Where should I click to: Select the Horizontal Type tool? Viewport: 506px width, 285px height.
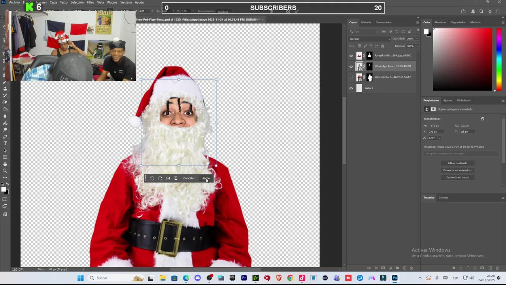(5, 143)
